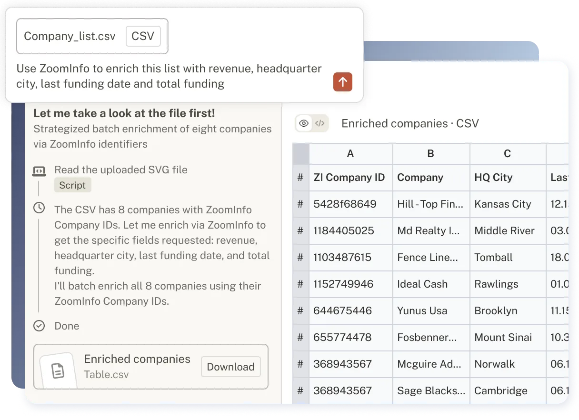Select the Mount Sinai cell
This screenshot has width=579, height=420.
click(x=508, y=338)
